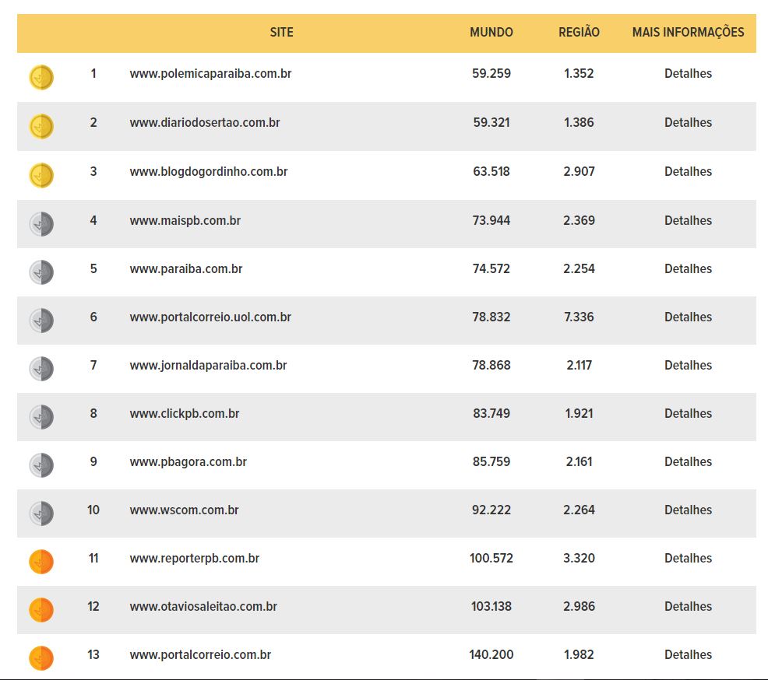Select site name www.wscom.com.br
Viewport: 768px width, 680px height.
(x=184, y=510)
